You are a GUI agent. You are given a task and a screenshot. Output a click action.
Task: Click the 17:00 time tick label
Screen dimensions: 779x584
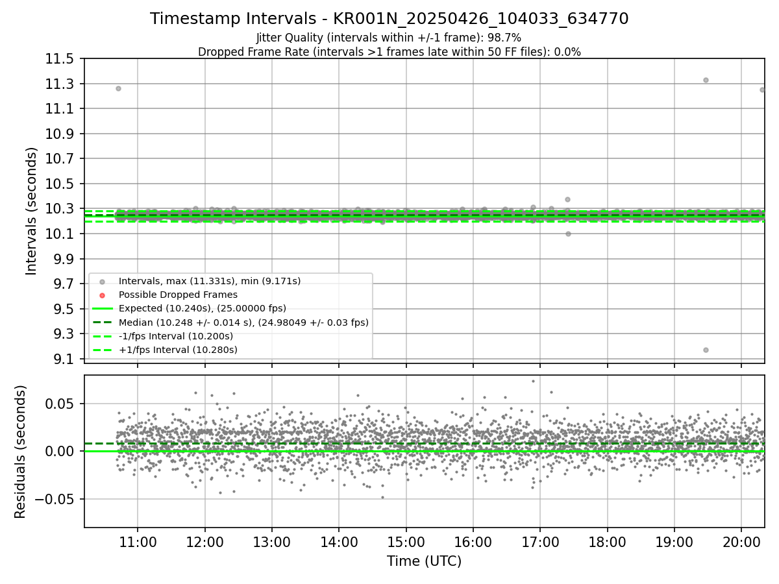(540, 542)
